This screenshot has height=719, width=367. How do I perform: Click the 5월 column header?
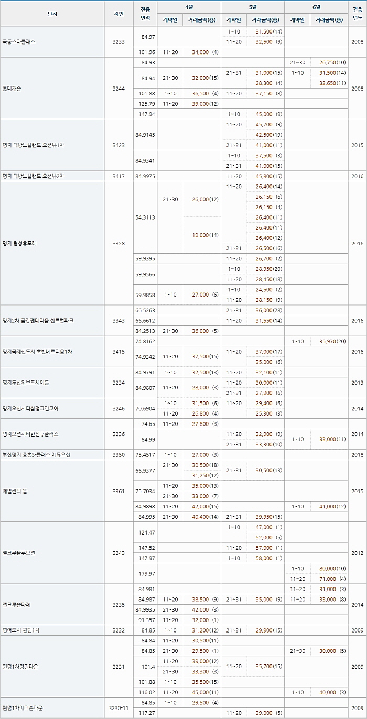pos(253,7)
